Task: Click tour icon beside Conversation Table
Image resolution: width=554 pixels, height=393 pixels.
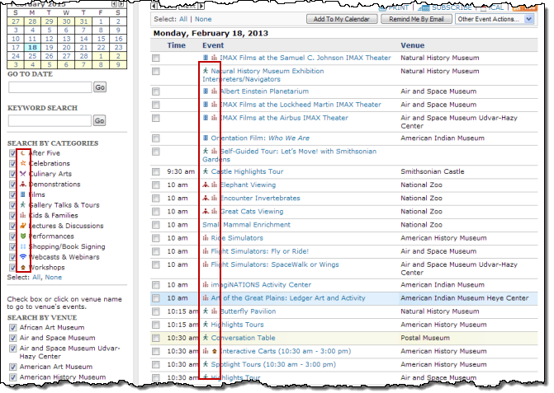Action: coord(206,338)
